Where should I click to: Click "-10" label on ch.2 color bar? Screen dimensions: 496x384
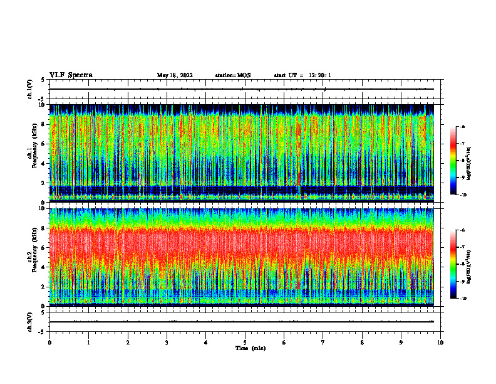pos(463,299)
